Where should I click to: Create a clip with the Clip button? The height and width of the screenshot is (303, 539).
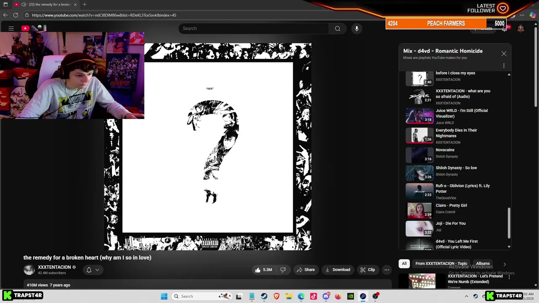click(x=367, y=270)
